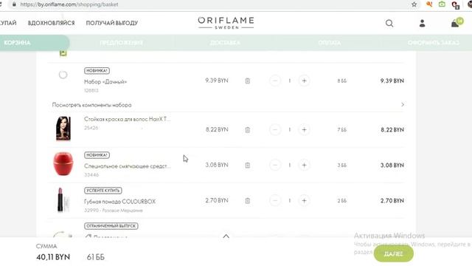Screen dimensions: 472x266
Task: Click the browser address bar URL
Action: coord(69,4)
